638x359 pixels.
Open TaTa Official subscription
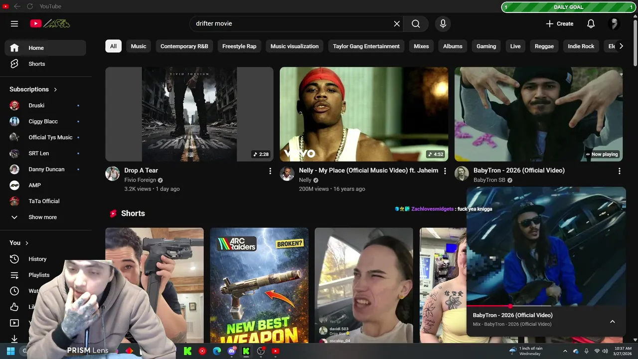(45, 201)
